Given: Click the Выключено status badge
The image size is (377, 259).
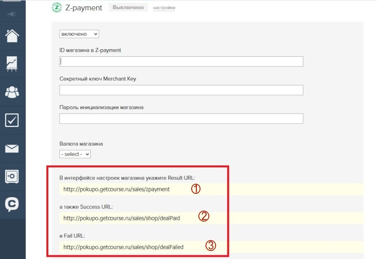Looking at the screenshot, I should pos(128,8).
